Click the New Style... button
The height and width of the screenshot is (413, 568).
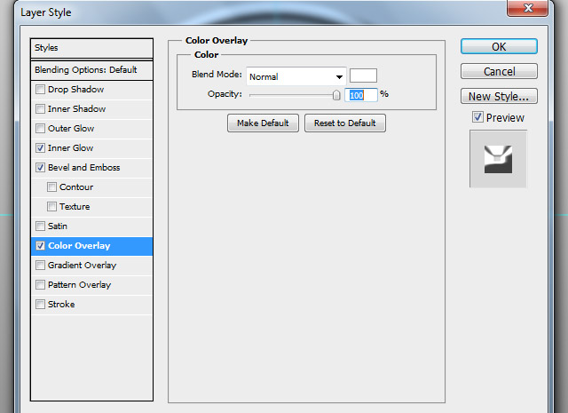(x=499, y=97)
